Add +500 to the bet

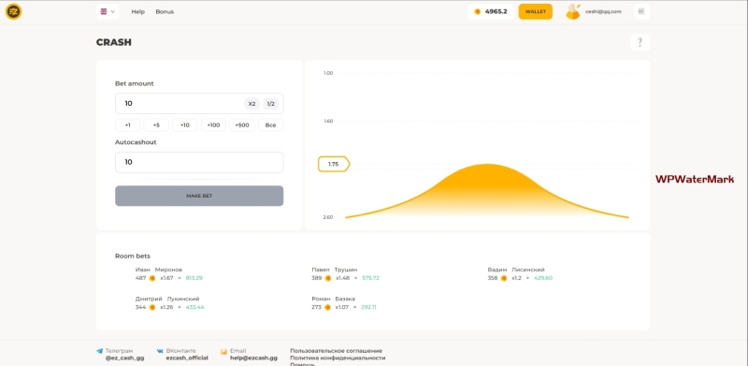[242, 125]
